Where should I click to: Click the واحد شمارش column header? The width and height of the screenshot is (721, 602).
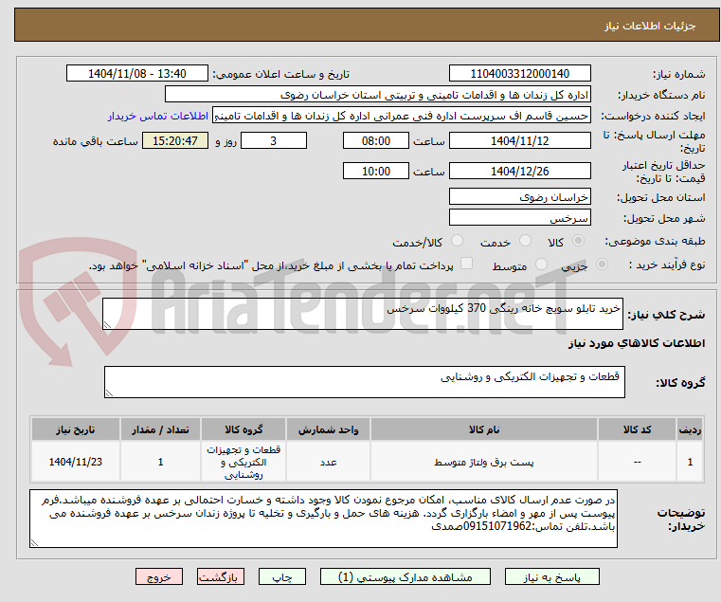click(328, 429)
